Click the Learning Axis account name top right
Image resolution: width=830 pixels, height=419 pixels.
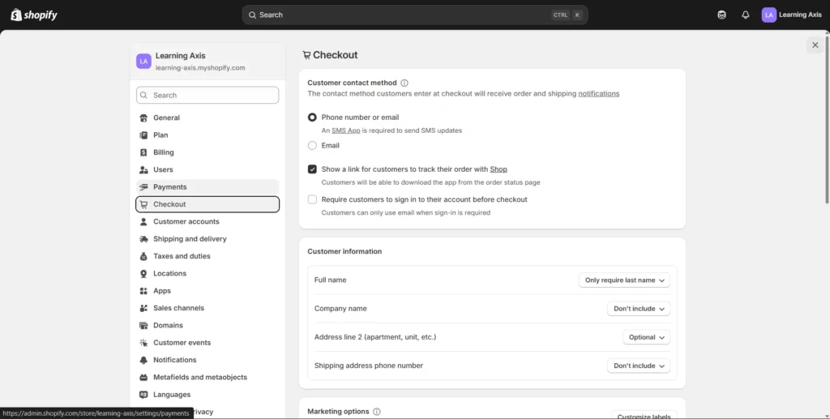tap(800, 15)
